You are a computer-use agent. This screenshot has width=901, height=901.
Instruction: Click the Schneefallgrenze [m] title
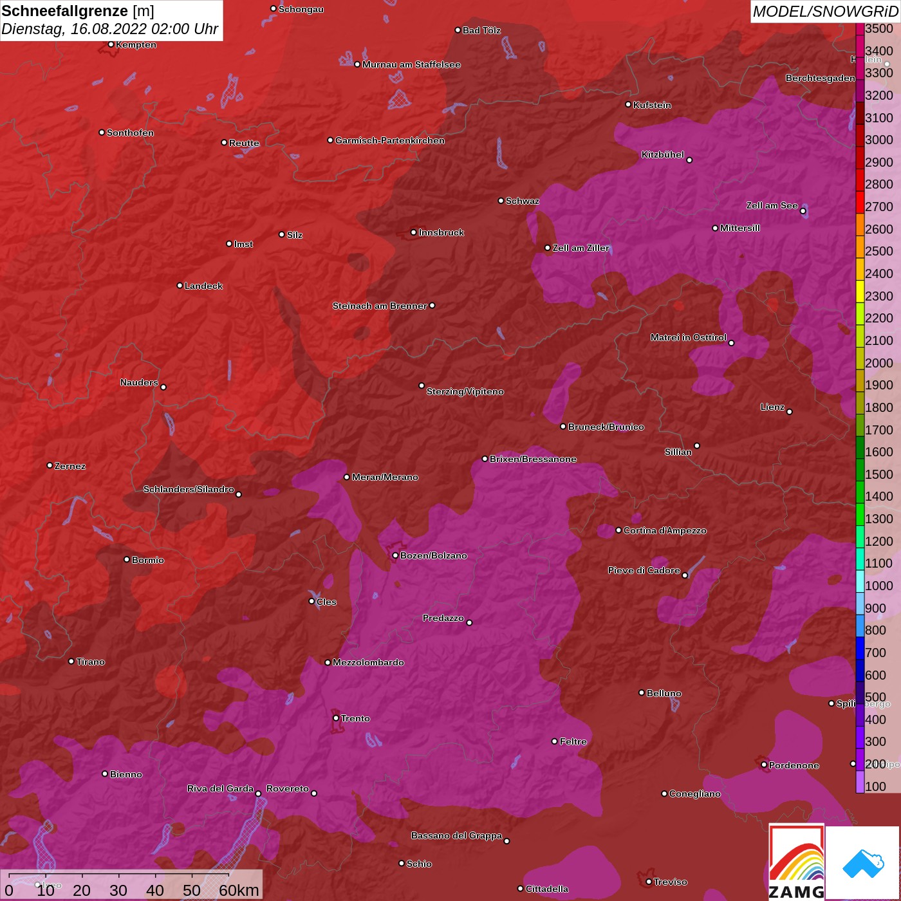(x=78, y=11)
